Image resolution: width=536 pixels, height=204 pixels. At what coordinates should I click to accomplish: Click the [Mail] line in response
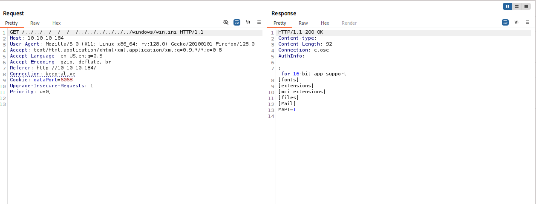(x=287, y=103)
